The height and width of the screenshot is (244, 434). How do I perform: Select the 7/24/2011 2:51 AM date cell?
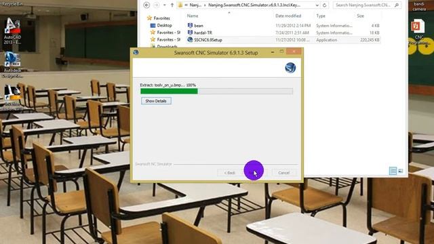pyautogui.click(x=292, y=33)
